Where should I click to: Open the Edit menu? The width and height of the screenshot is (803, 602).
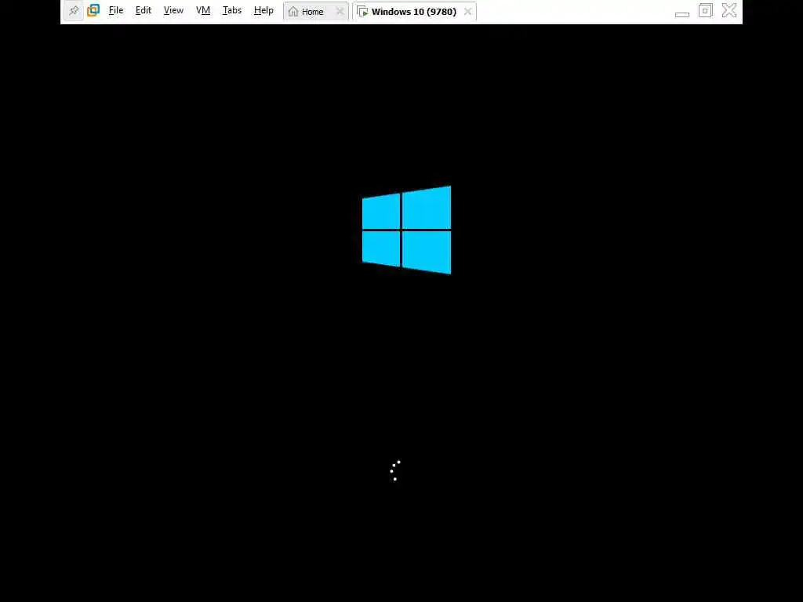(x=144, y=10)
